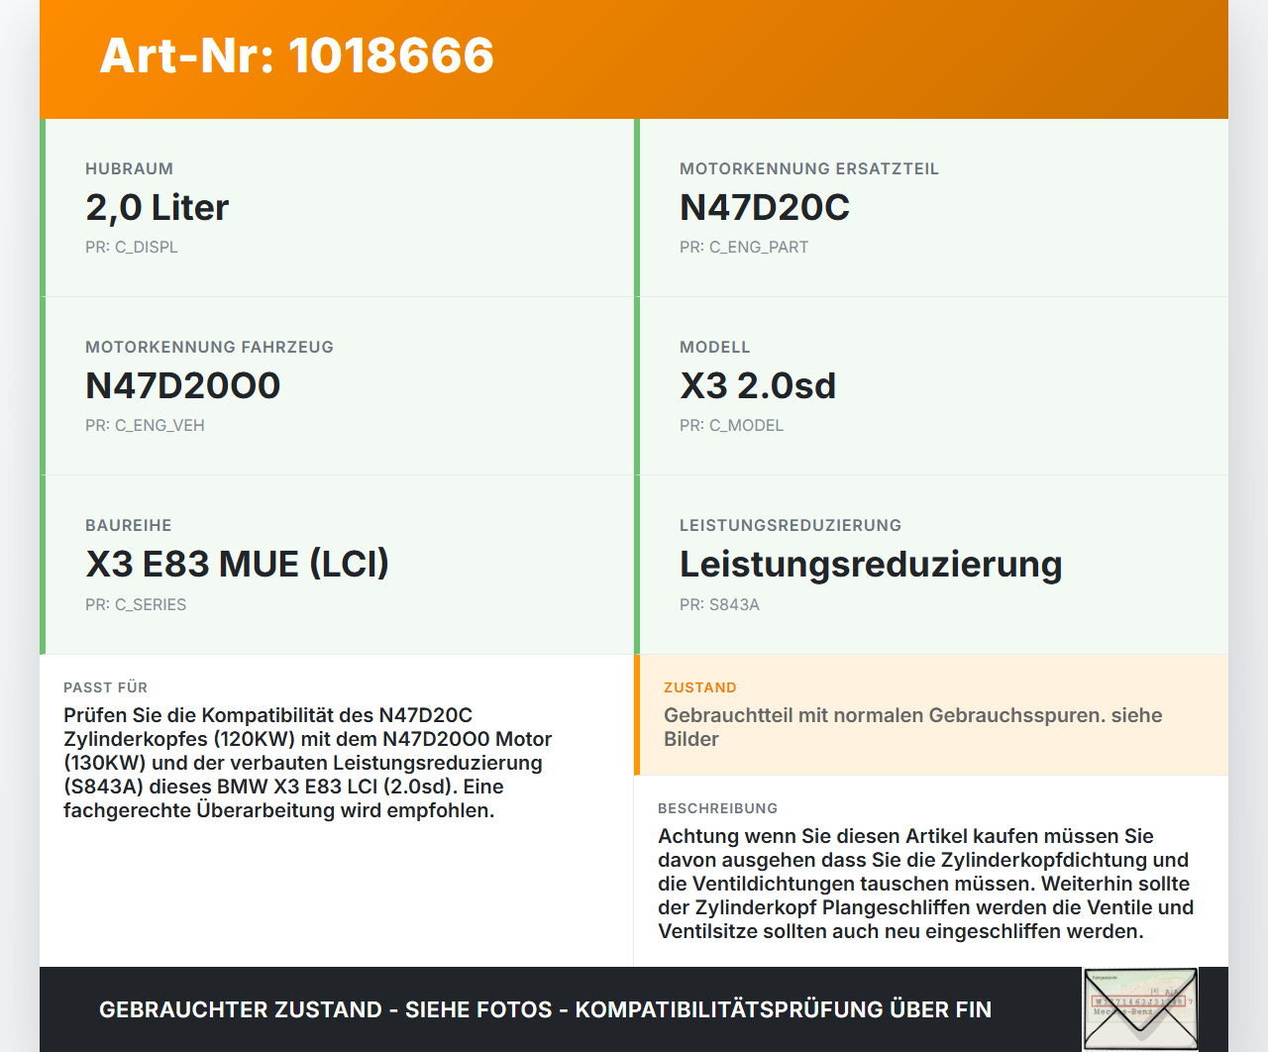The width and height of the screenshot is (1268, 1052).
Task: Click the PR: C_ENG_PART code
Action: [x=743, y=247]
